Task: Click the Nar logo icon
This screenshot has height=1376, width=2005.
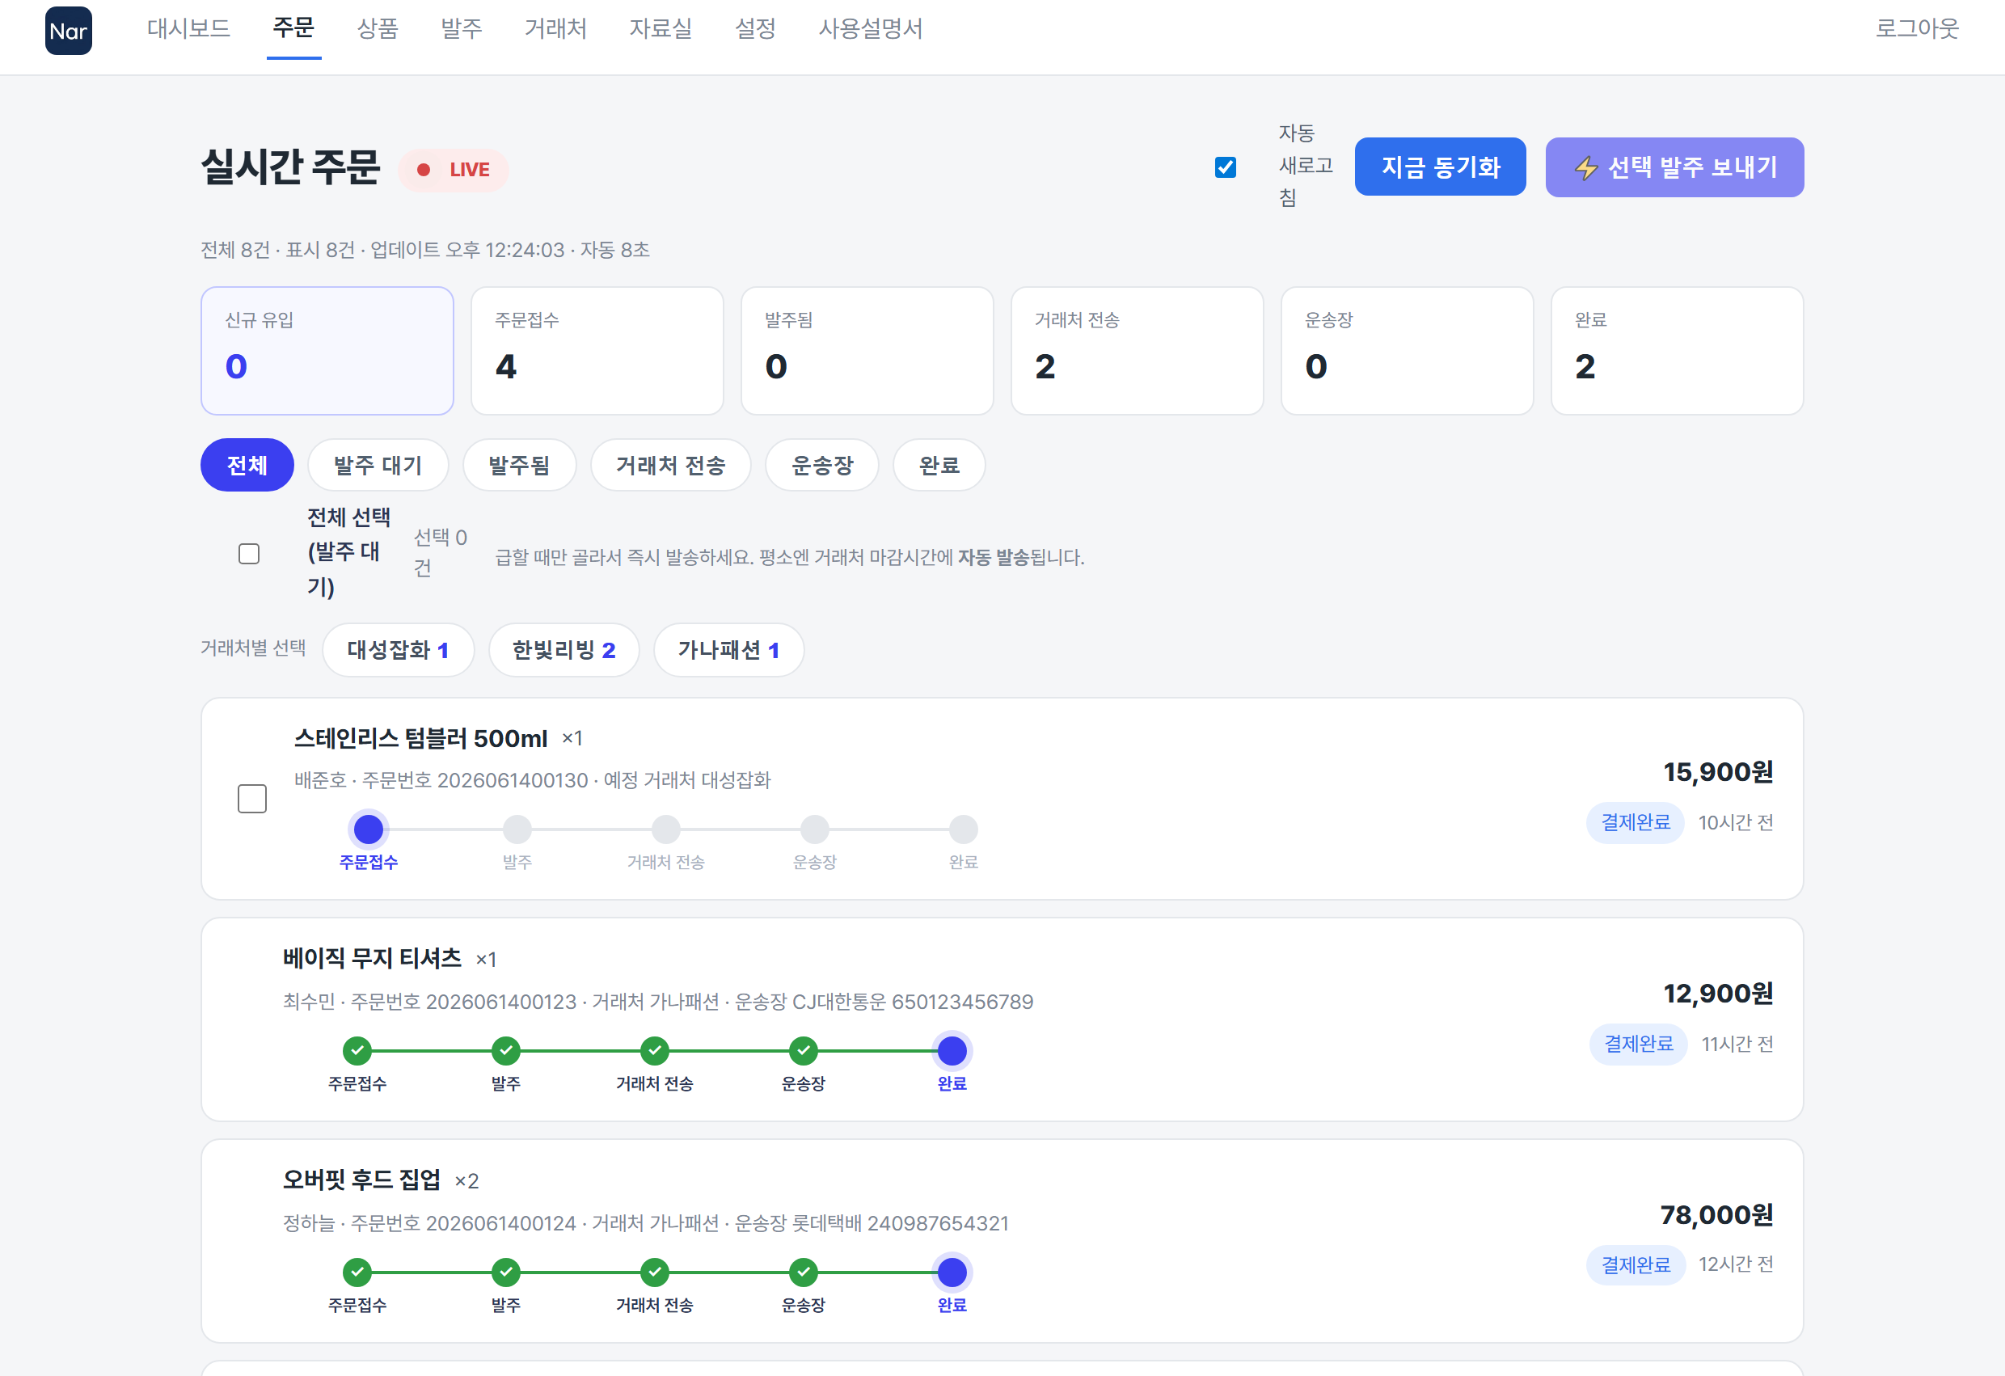Action: [68, 31]
